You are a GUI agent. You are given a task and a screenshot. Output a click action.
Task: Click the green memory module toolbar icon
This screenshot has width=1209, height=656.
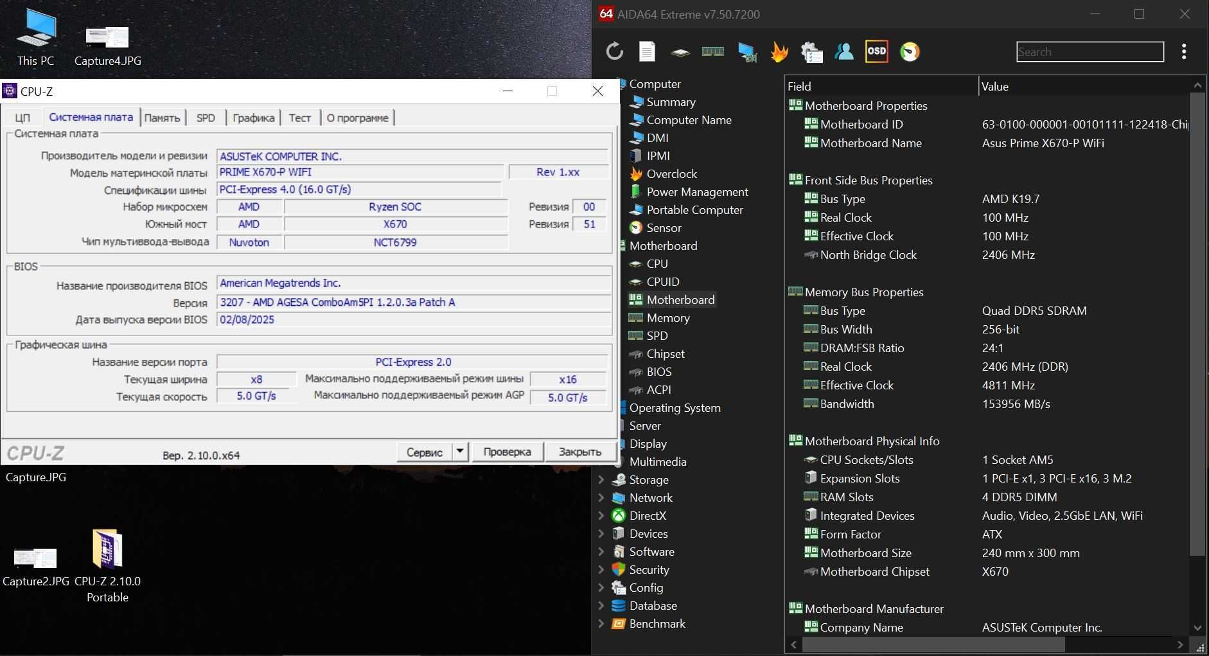click(712, 51)
